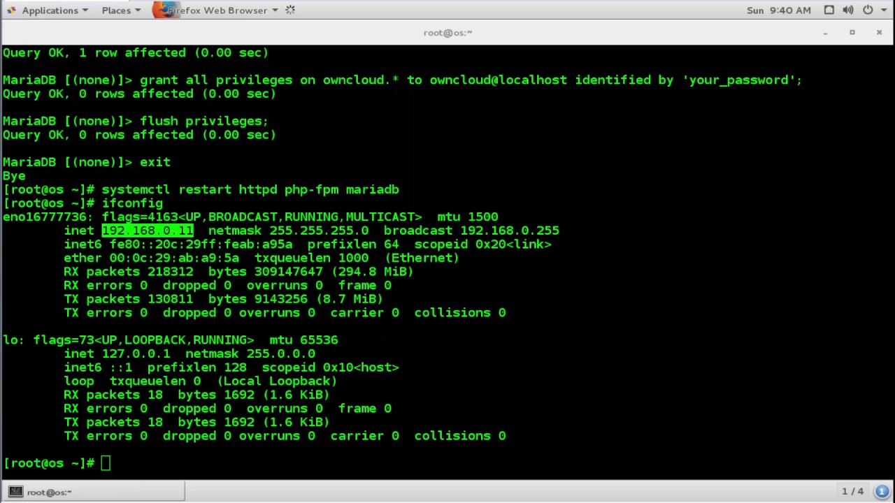Click the GNOME foot icon beside Applications
895x503 pixels.
tap(11, 10)
